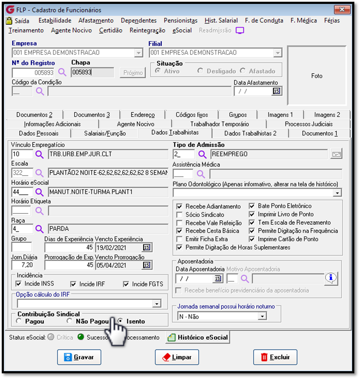Open Código da Condição lookup magnifier
The height and width of the screenshot is (379, 360).
pyautogui.click(x=40, y=91)
